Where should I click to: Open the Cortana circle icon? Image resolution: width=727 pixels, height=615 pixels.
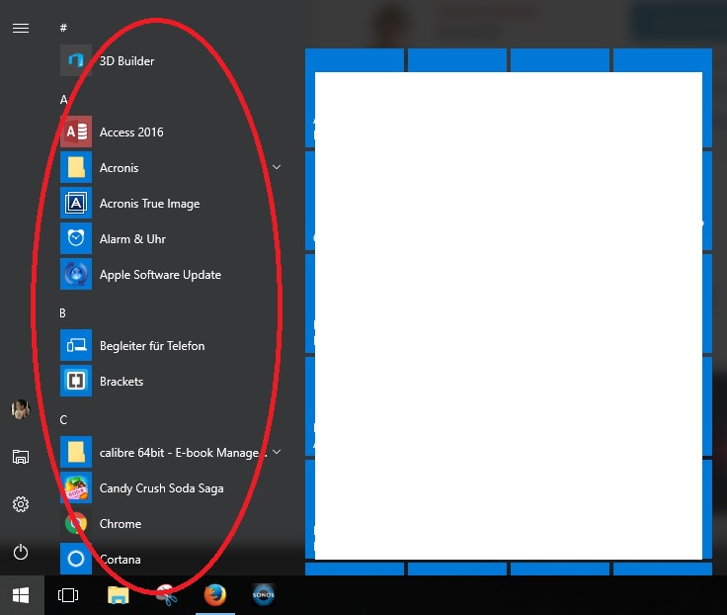pyautogui.click(x=76, y=559)
